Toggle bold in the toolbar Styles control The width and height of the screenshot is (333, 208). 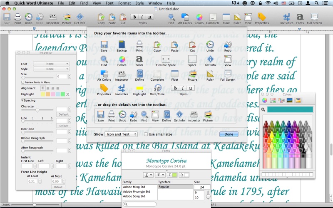(x=134, y=17)
